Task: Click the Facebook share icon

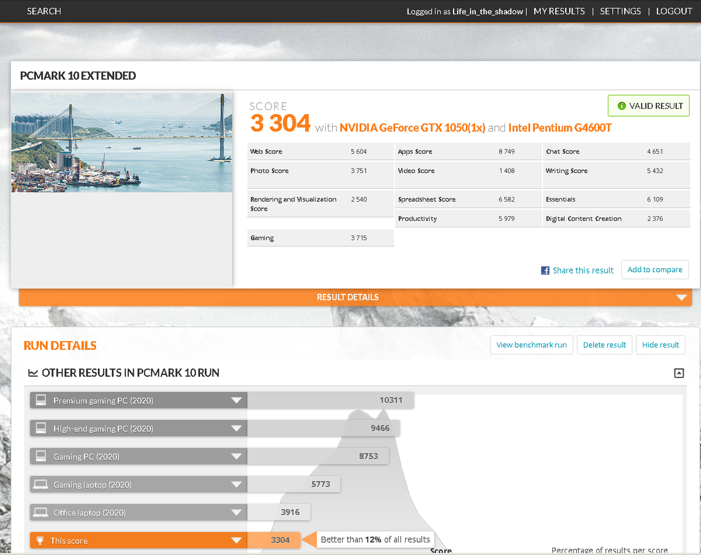Action: click(545, 270)
